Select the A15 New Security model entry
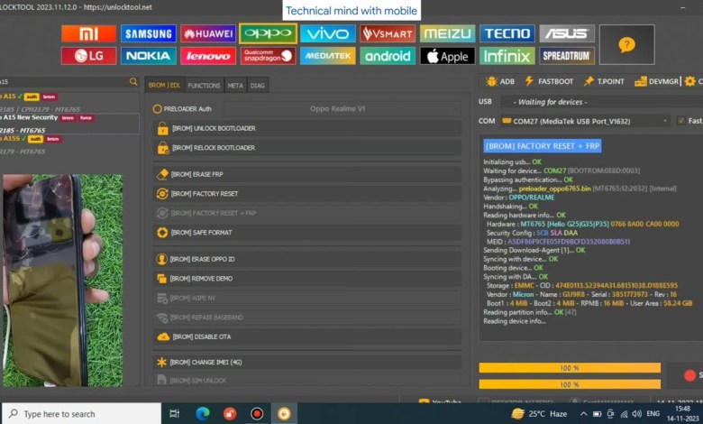 click(69, 124)
